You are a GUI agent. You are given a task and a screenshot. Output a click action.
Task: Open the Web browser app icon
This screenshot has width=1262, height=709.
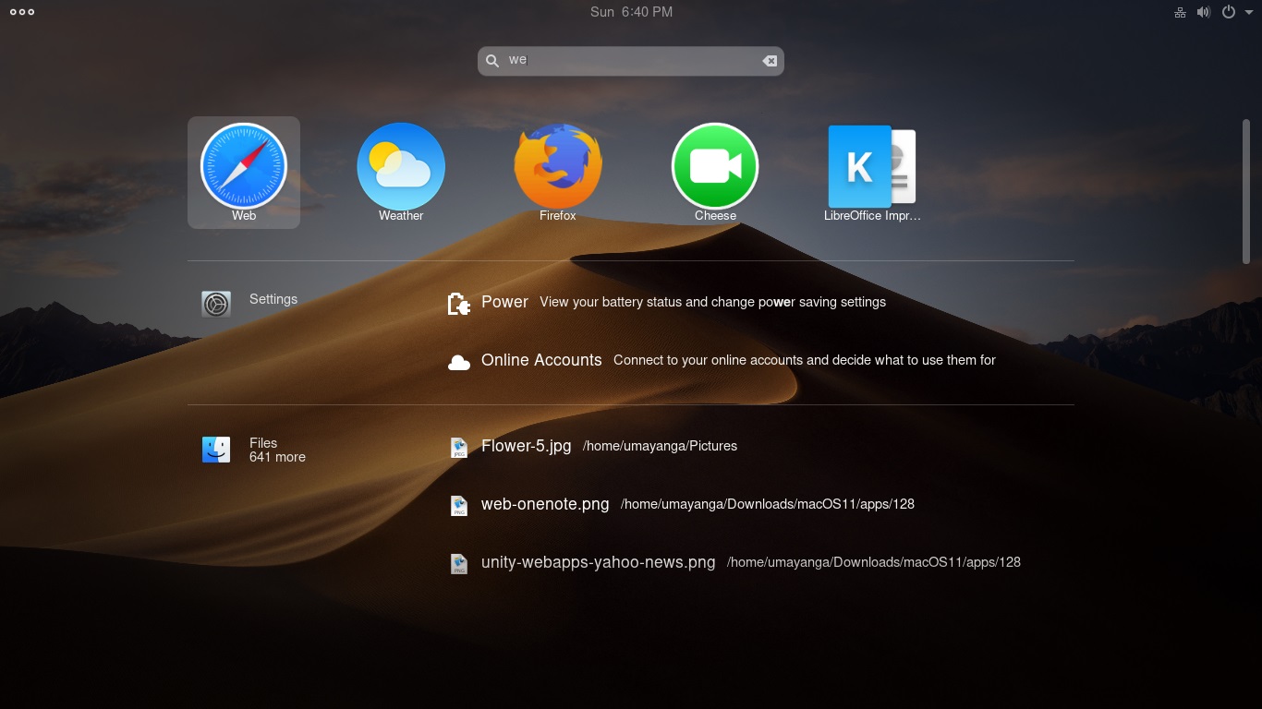[244, 166]
